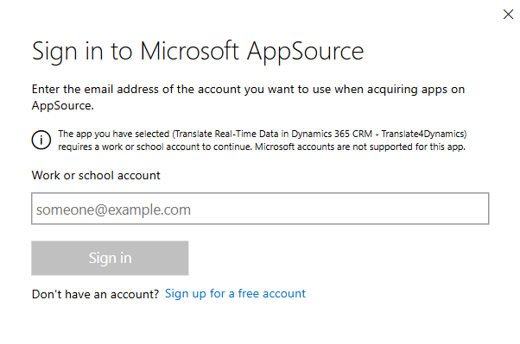Select the Sign in to Microsoft AppSource heading

(x=198, y=52)
